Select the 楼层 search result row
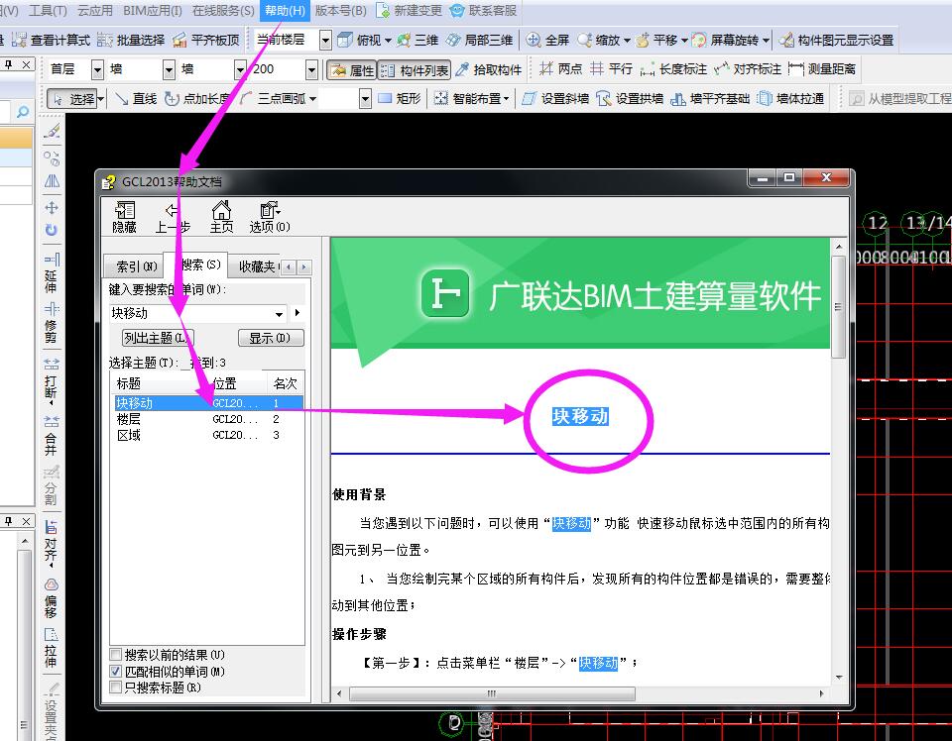This screenshot has width=952, height=741. click(208, 419)
